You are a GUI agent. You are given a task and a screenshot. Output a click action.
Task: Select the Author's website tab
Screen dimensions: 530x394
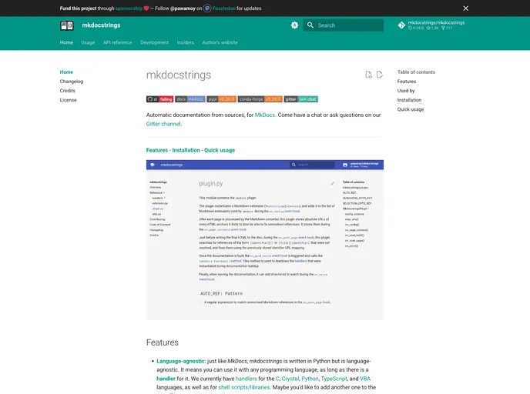pyautogui.click(x=220, y=42)
